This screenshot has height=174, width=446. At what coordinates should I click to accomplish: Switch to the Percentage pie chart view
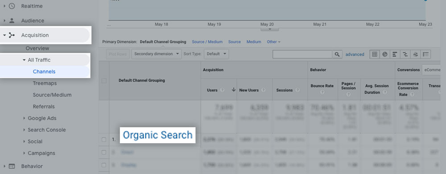click(385, 54)
